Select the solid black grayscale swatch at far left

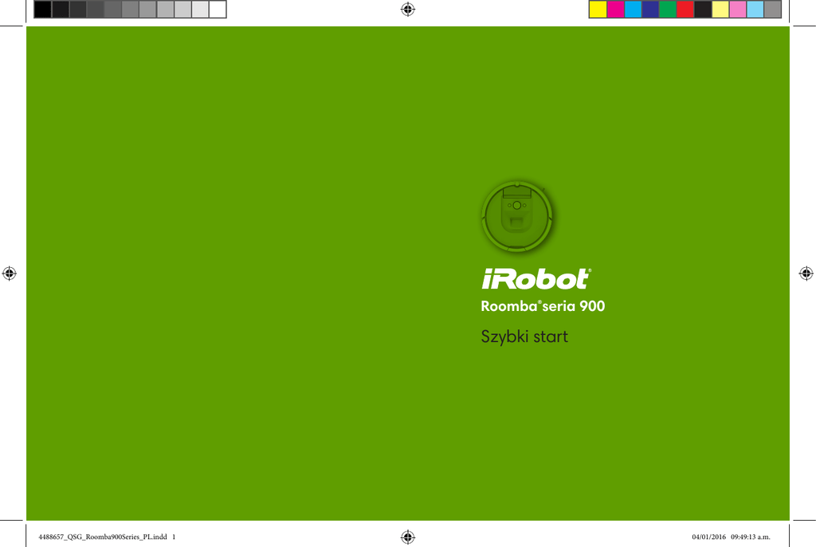[x=42, y=10]
